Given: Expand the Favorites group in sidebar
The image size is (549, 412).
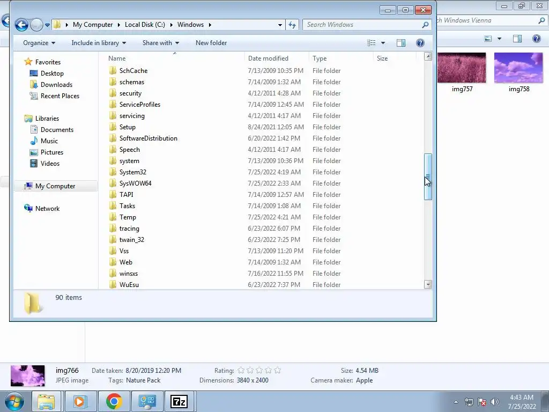Looking at the screenshot, I should coord(48,62).
